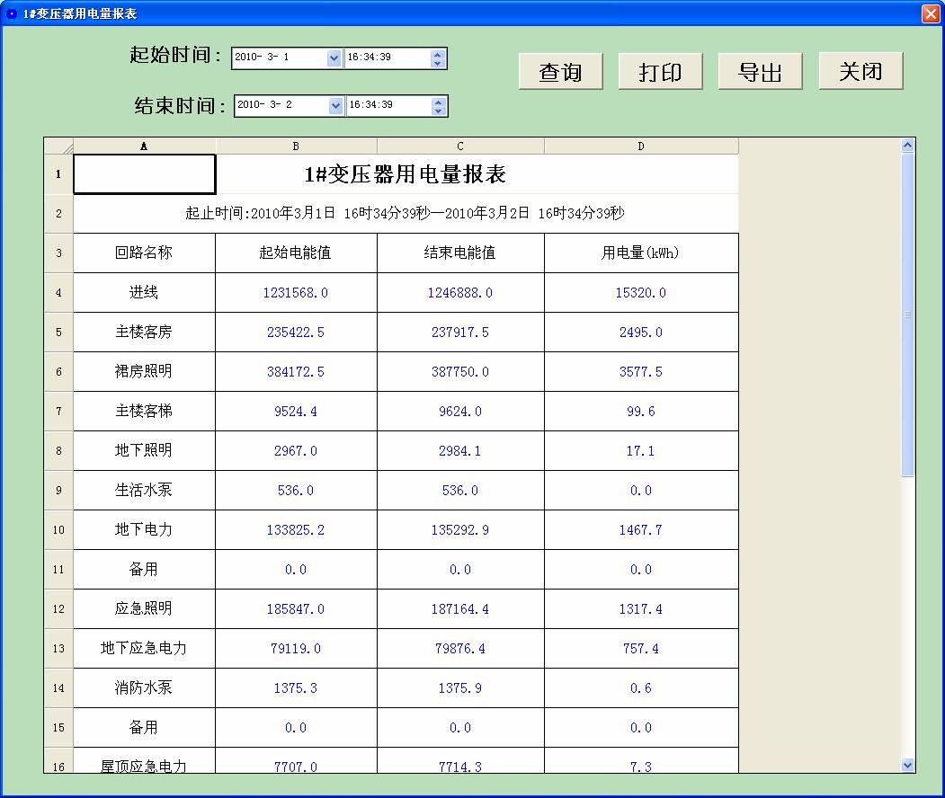Select column D header in spreadsheet
The height and width of the screenshot is (798, 945).
pyautogui.click(x=640, y=146)
